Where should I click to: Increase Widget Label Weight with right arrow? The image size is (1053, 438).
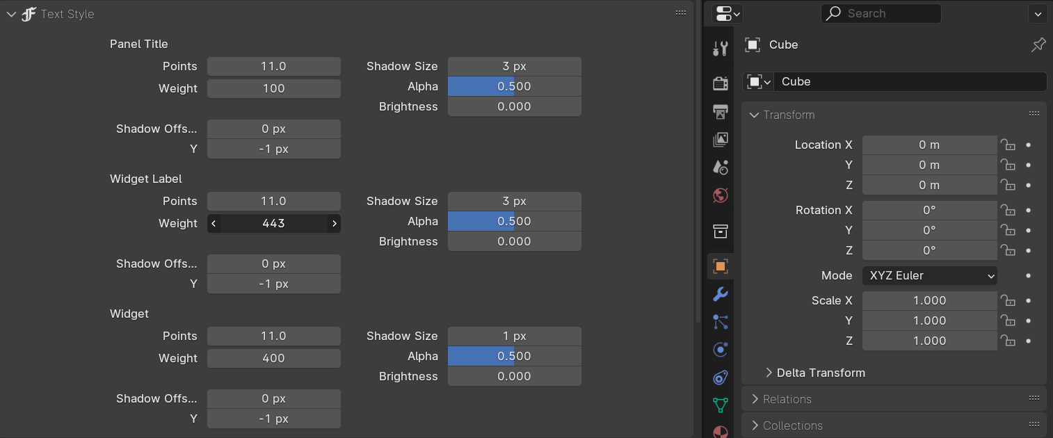(335, 223)
